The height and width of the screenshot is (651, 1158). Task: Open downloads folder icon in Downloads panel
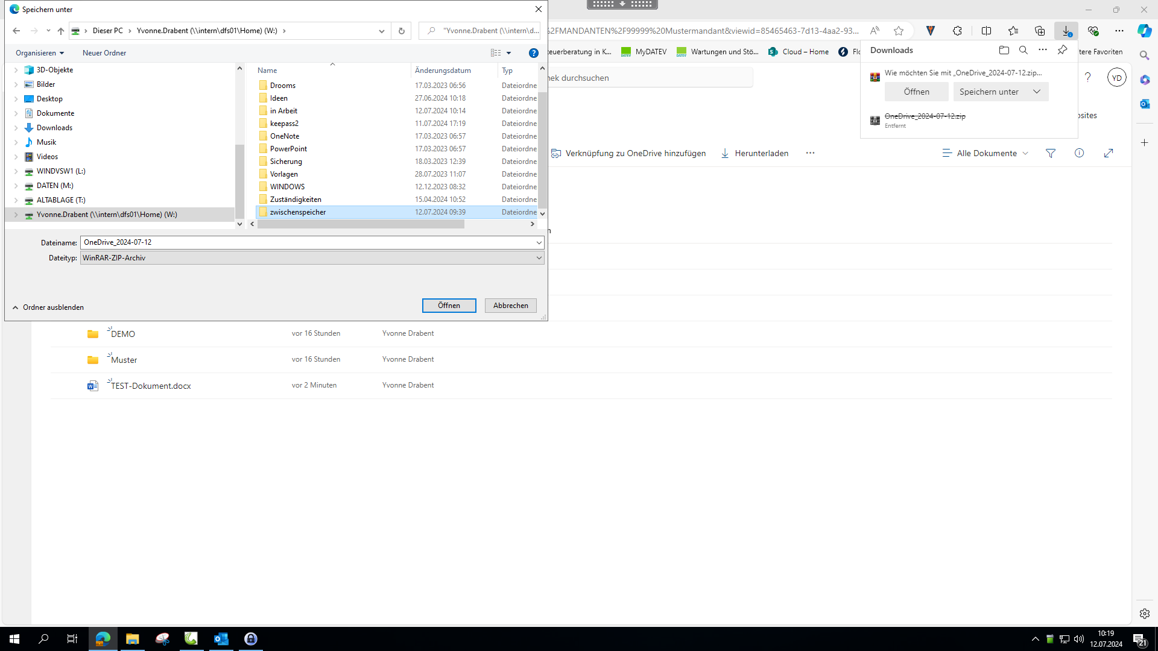click(1004, 50)
